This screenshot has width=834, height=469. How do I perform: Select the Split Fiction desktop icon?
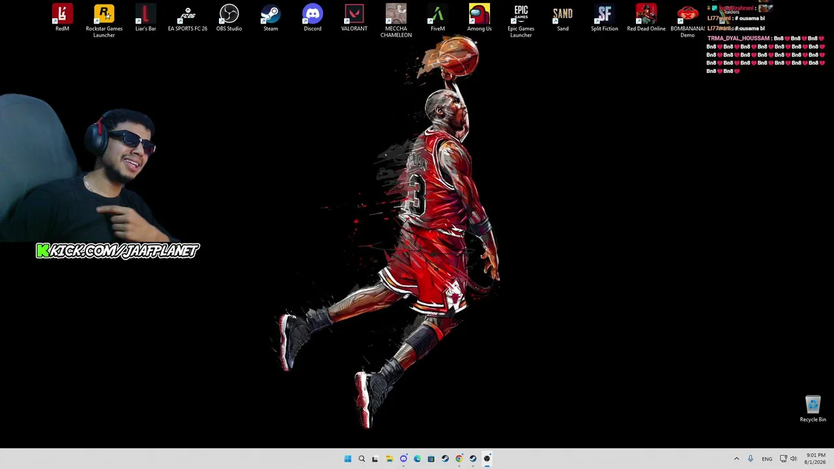[605, 18]
